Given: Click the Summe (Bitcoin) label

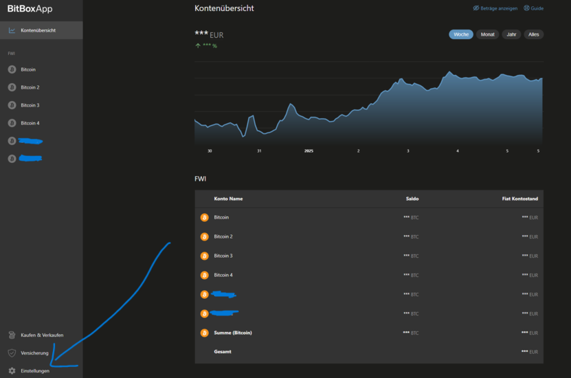Looking at the screenshot, I should click(233, 333).
